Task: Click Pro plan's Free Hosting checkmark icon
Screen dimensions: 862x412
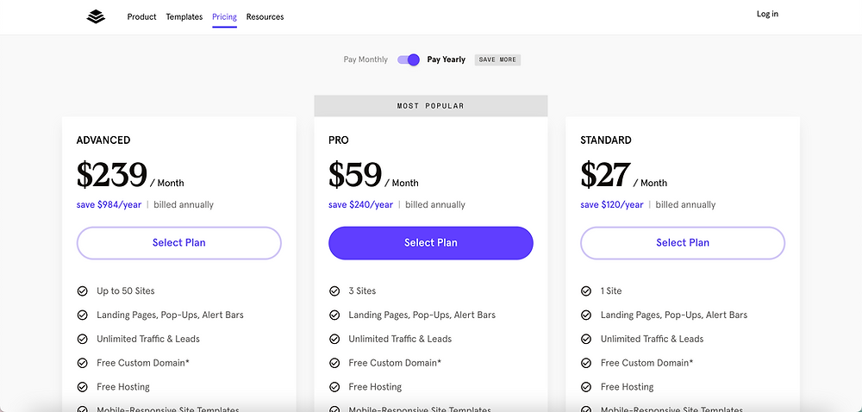Action: click(x=334, y=387)
